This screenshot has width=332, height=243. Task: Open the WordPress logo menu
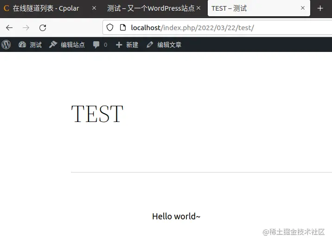6,45
